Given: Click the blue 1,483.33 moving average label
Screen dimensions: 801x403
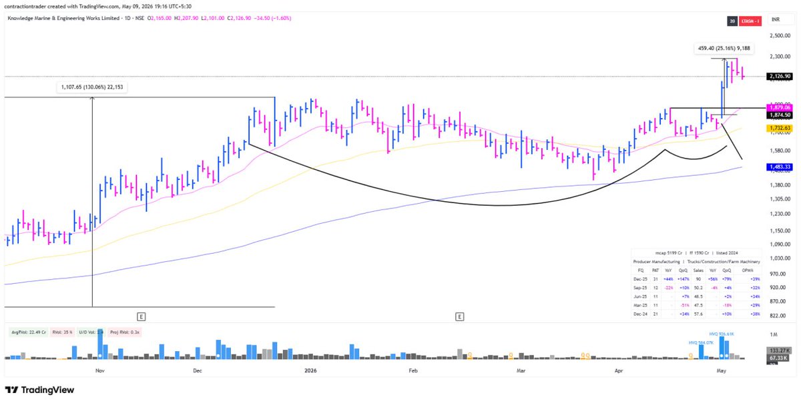Looking at the screenshot, I should coord(780,167).
